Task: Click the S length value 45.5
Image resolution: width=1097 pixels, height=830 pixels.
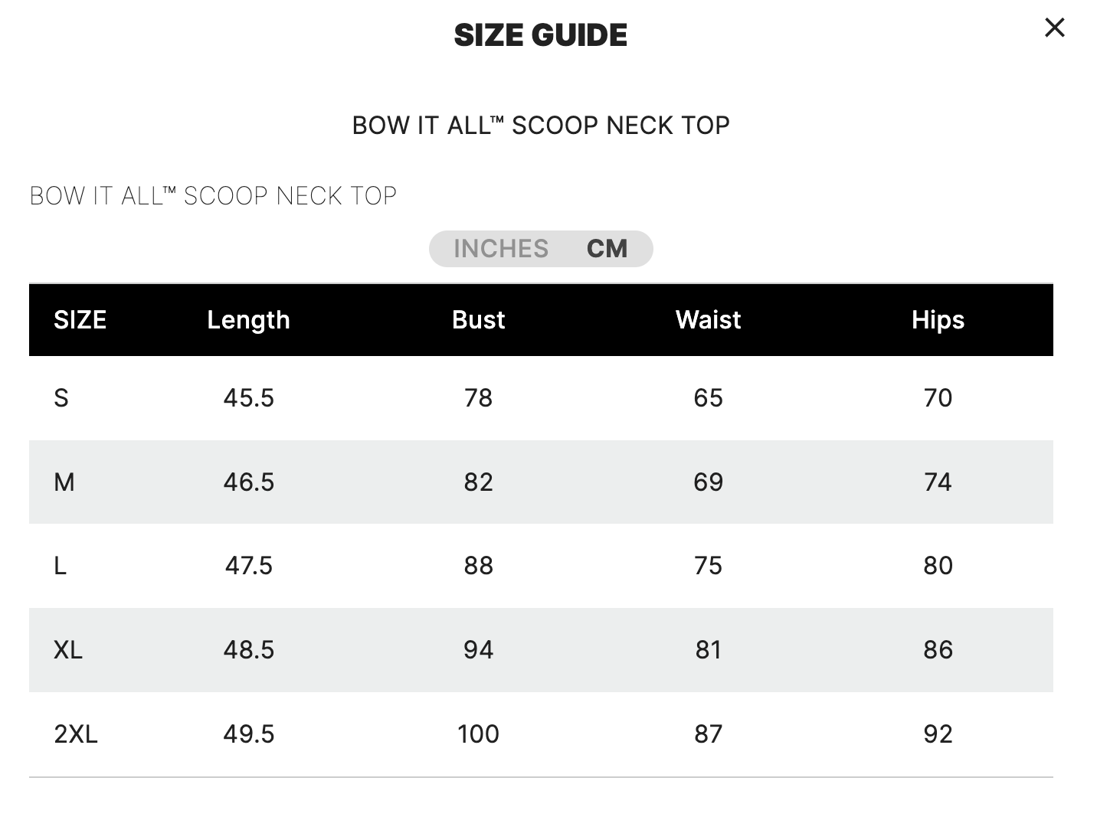Action: 248,398
